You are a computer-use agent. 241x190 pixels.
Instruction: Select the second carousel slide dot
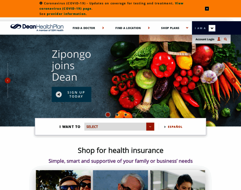click(117, 115)
